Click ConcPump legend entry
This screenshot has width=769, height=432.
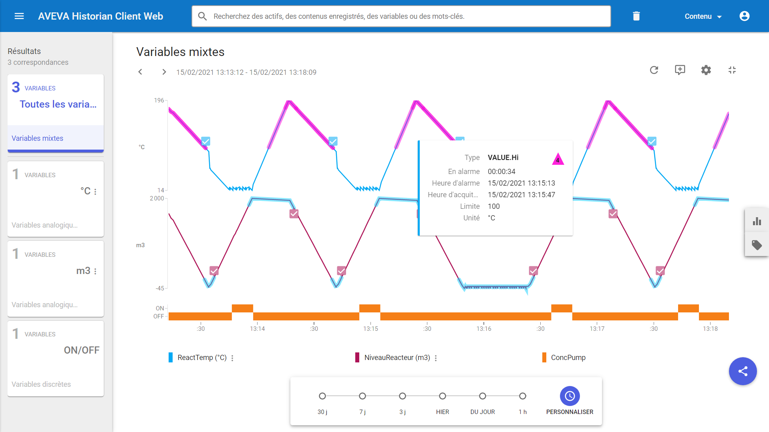tap(568, 358)
